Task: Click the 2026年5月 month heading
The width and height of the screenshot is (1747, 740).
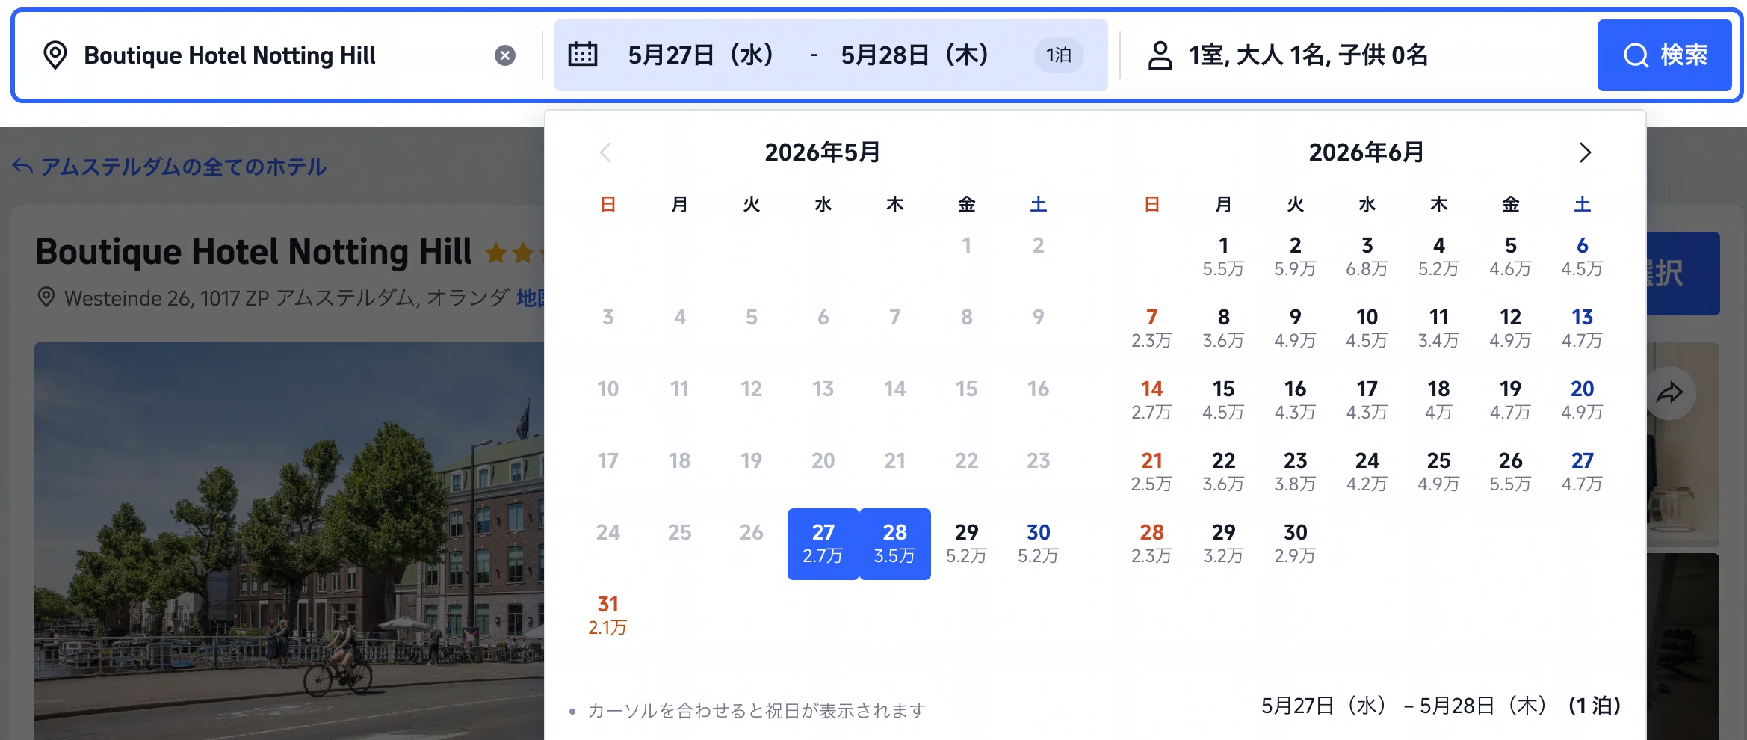Action: click(823, 152)
